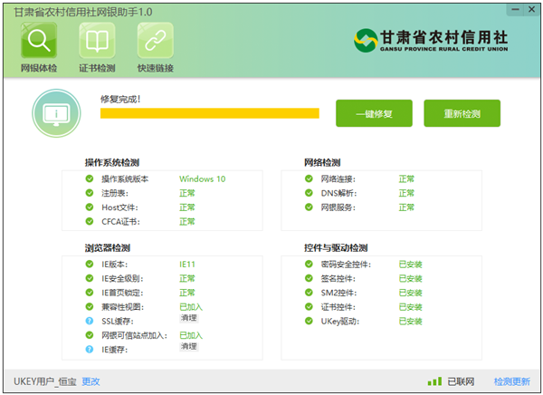This screenshot has height=395, width=543.
Task: Click the 网银体检 tab label
Action: point(39,68)
